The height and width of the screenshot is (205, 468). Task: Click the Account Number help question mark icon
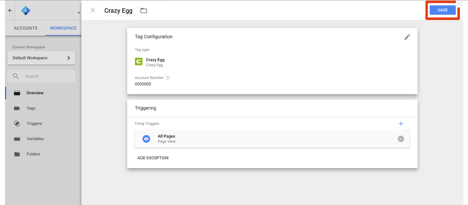click(168, 78)
